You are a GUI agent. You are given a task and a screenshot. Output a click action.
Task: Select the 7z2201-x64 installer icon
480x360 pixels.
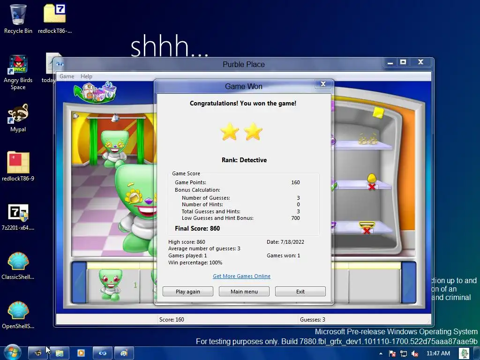tap(18, 217)
